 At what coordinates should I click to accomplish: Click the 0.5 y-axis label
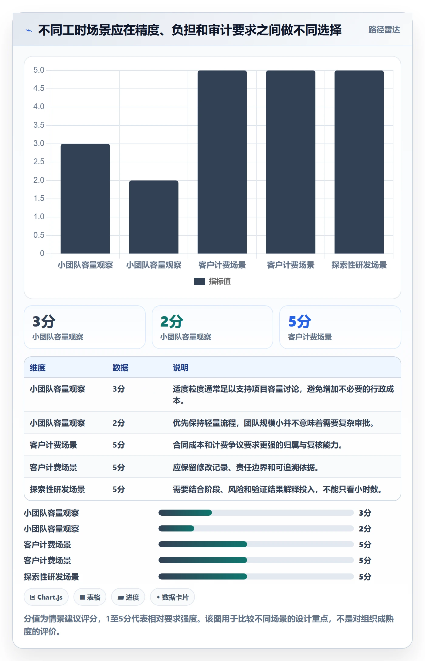pos(39,235)
